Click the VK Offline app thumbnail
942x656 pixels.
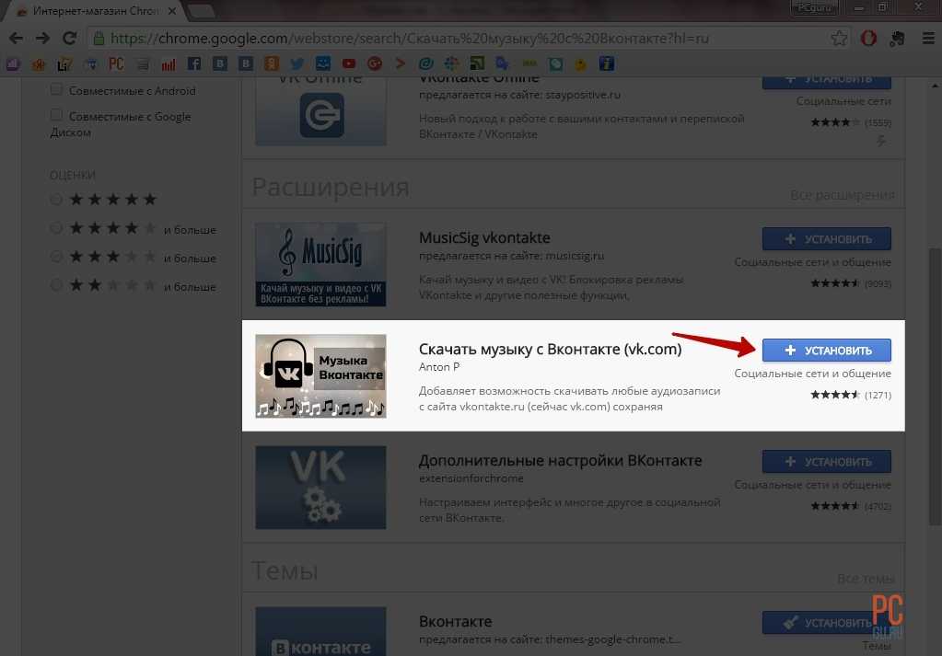click(320, 111)
